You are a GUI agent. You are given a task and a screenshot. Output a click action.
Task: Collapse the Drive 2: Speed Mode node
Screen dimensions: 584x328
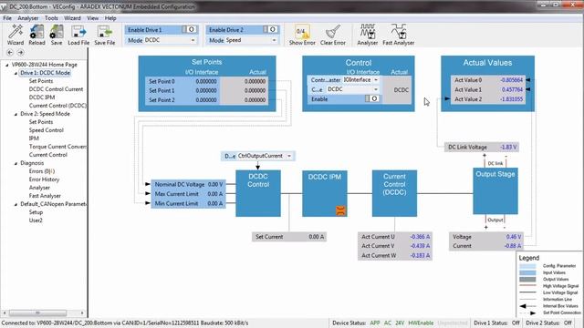point(16,114)
